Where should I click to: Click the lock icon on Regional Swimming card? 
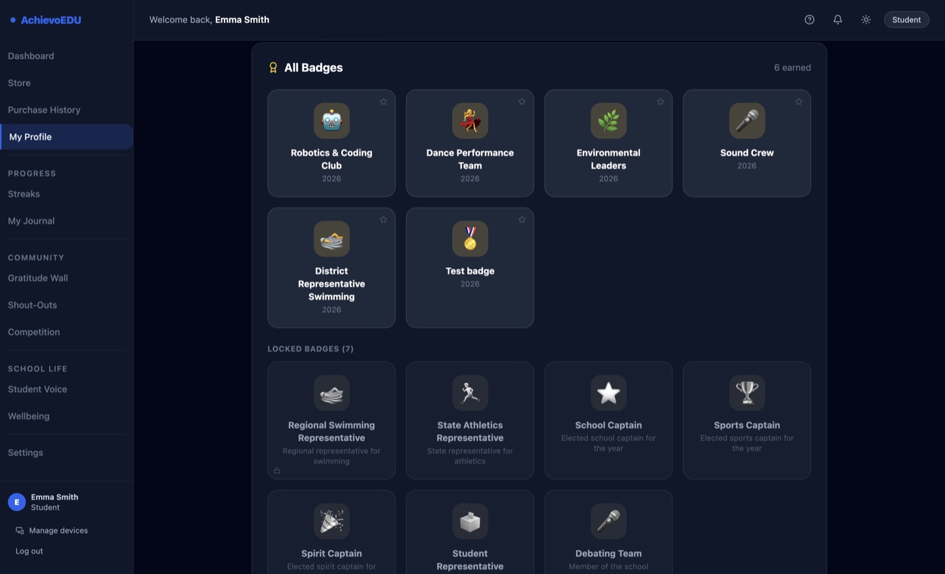(277, 470)
